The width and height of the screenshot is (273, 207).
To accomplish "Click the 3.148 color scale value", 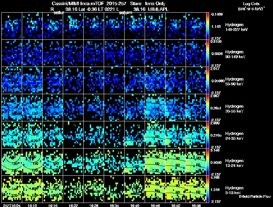I will (x=215, y=150).
